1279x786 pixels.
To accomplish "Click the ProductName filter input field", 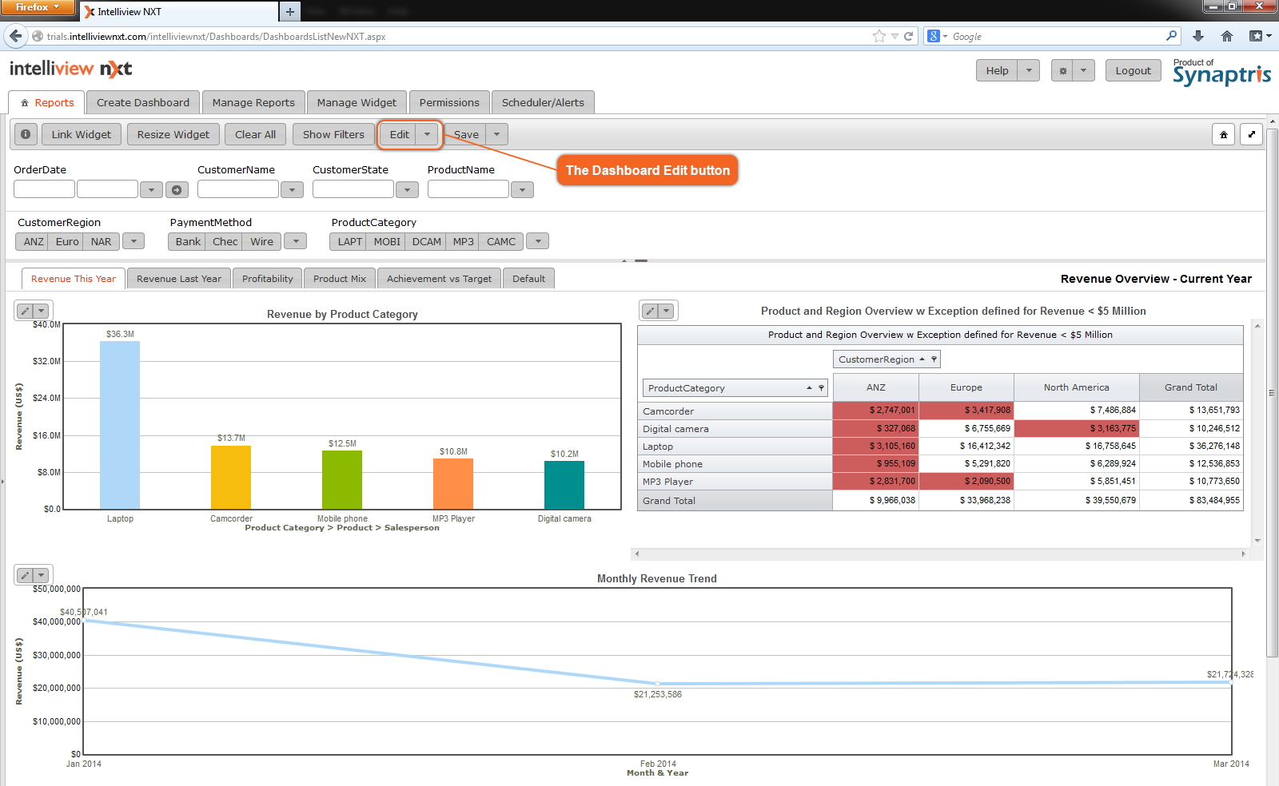I will (468, 189).
